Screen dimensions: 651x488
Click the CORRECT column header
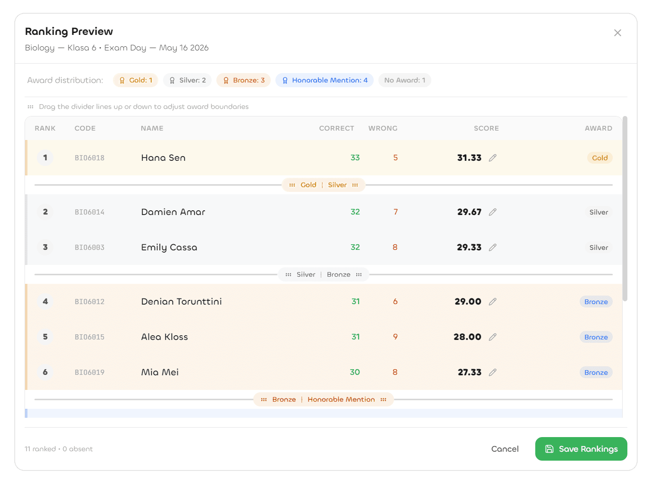pos(336,128)
